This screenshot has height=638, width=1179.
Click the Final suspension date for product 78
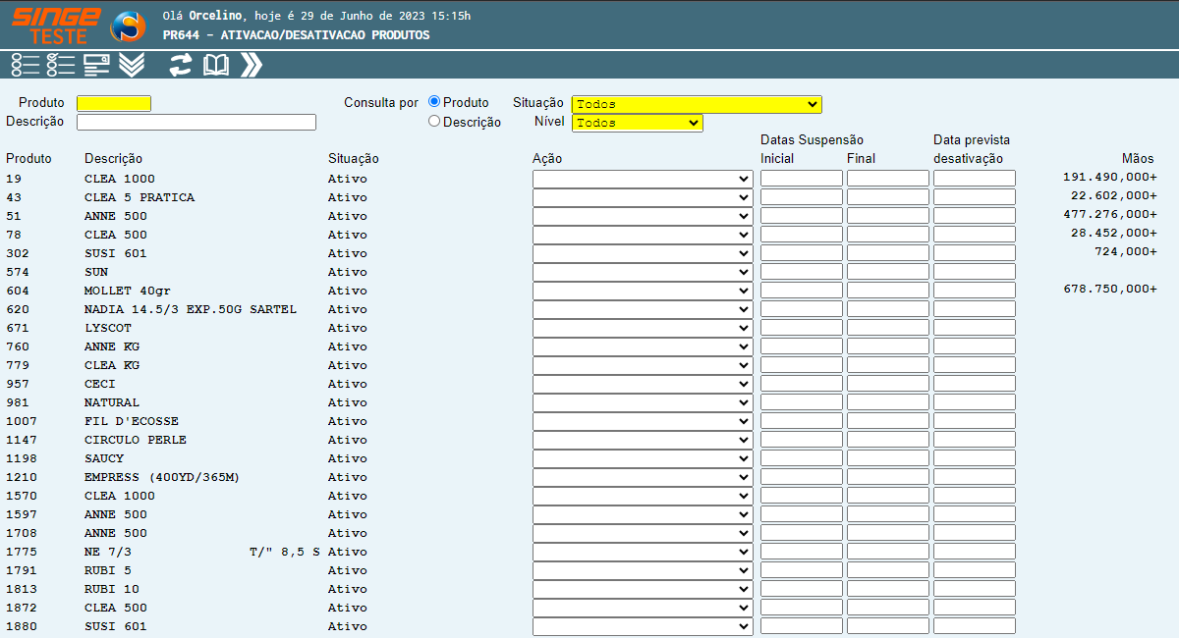[888, 235]
